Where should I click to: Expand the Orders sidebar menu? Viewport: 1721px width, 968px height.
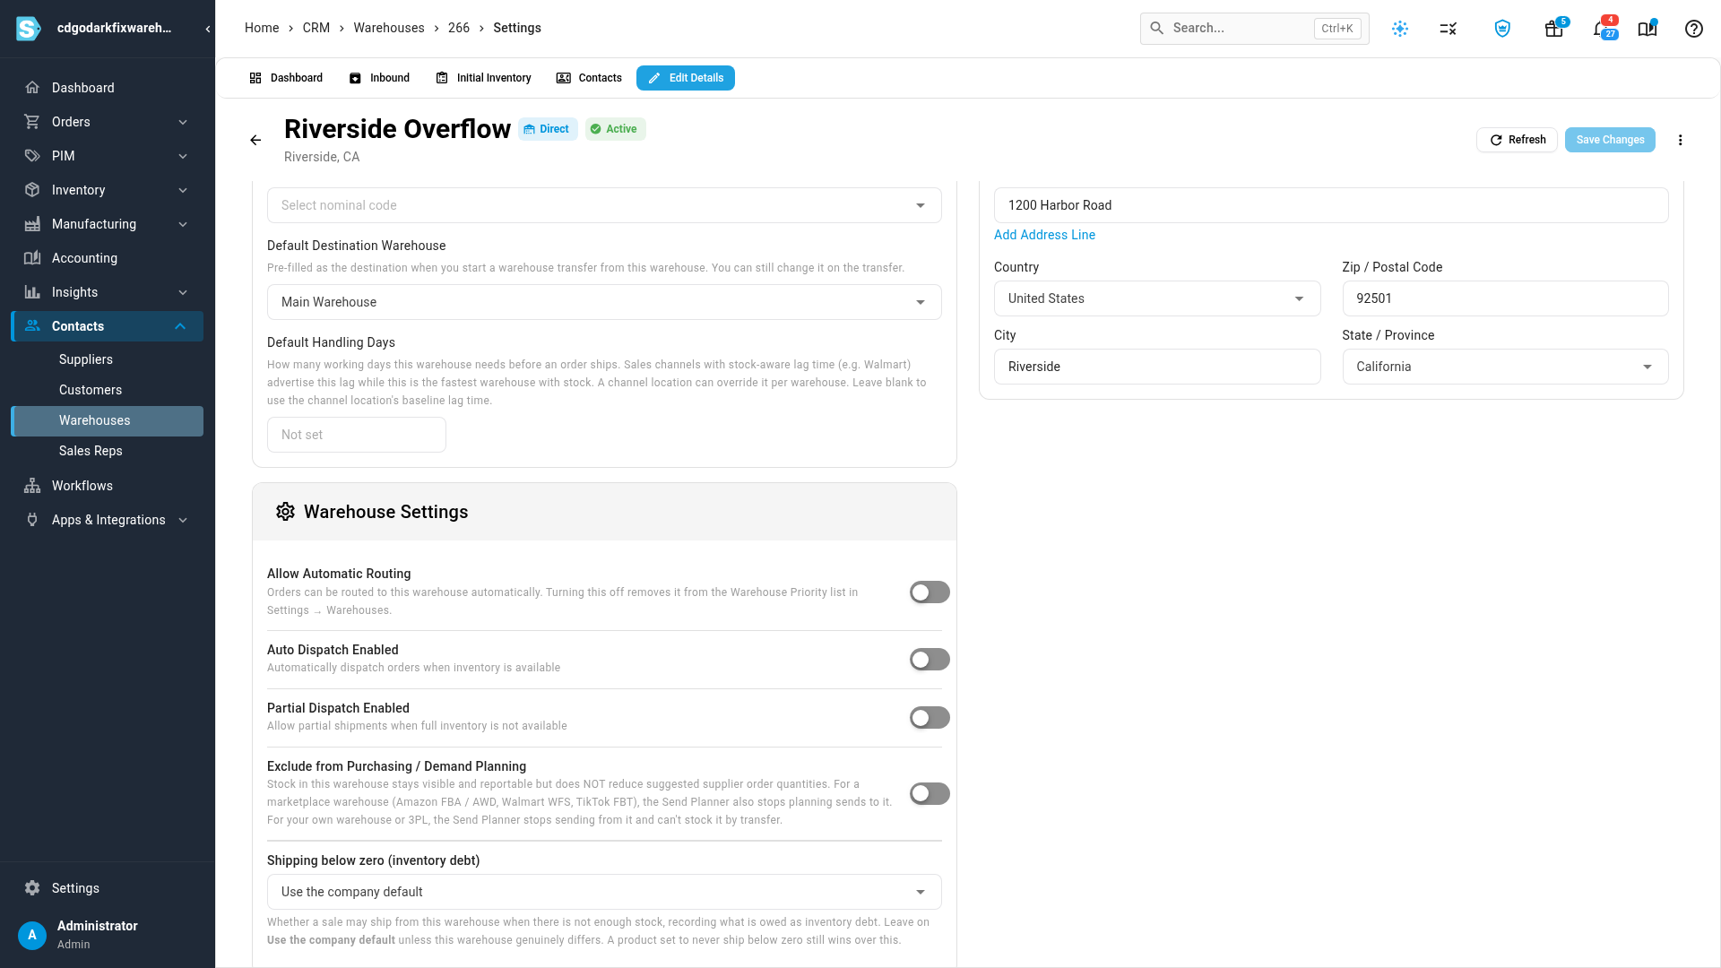click(x=108, y=122)
